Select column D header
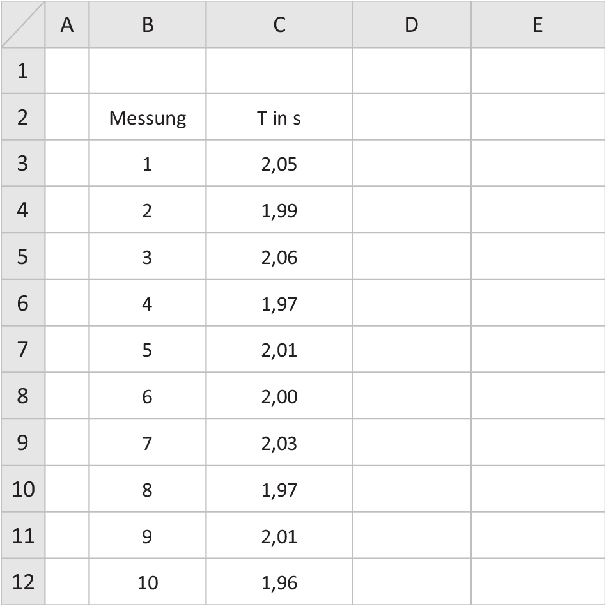The height and width of the screenshot is (606, 606). click(412, 24)
